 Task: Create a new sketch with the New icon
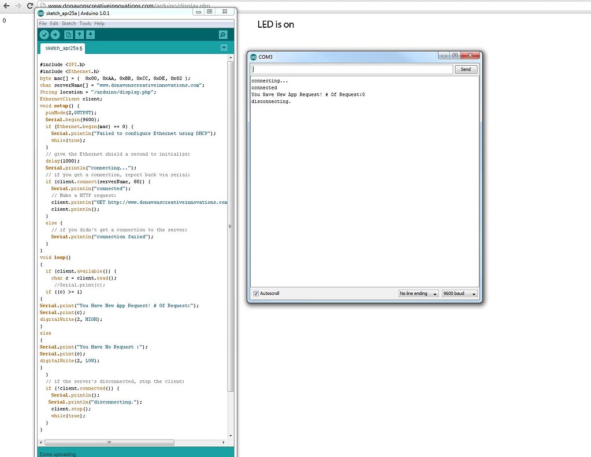(x=69, y=34)
